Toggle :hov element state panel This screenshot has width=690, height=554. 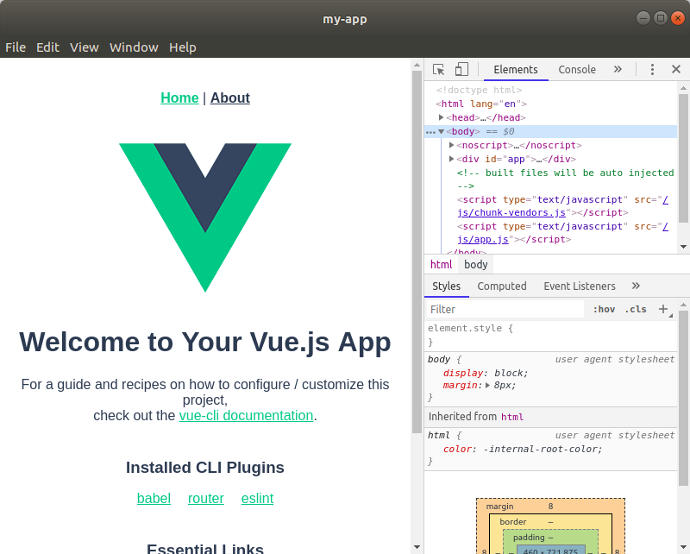pyautogui.click(x=604, y=309)
